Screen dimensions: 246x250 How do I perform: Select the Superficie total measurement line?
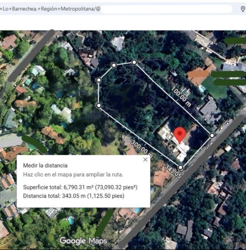pyautogui.click(x=80, y=187)
